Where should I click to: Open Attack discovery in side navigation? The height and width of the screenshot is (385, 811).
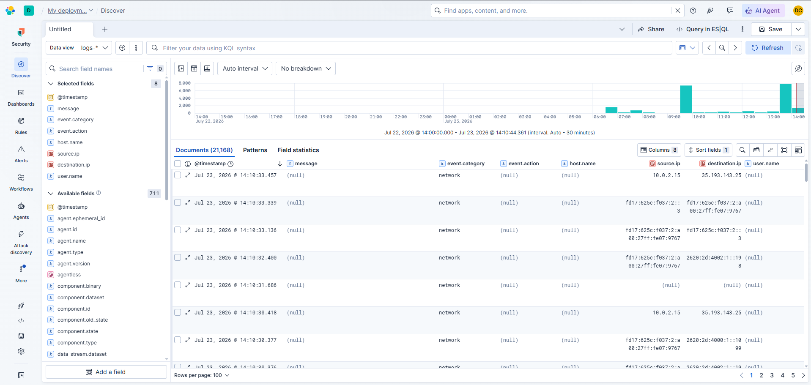(21, 242)
